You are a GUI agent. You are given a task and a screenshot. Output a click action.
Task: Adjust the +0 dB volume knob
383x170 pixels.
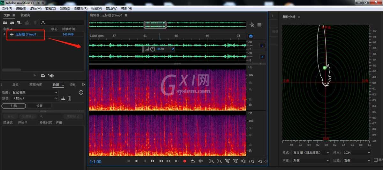tap(153, 49)
